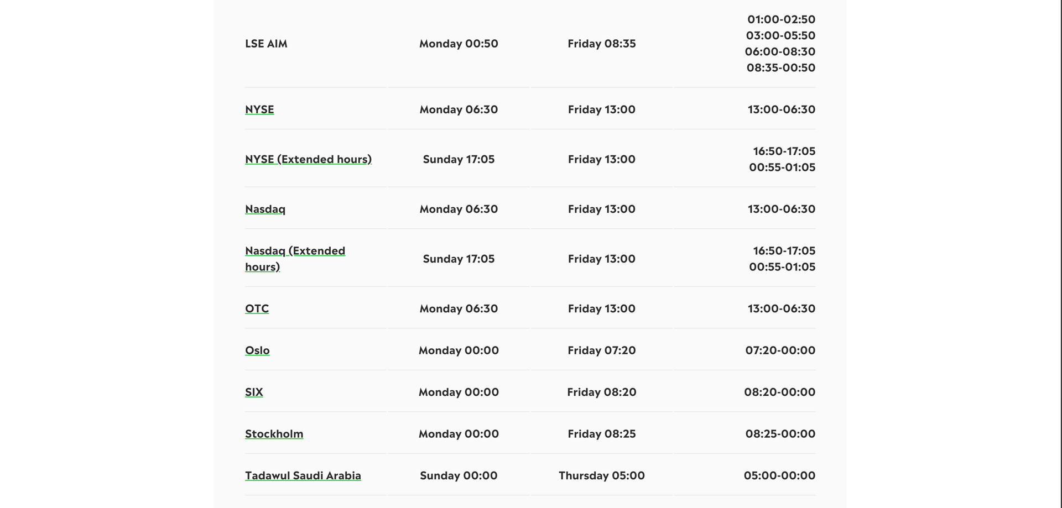Select the Monday 00:50 opening time cell

click(459, 44)
